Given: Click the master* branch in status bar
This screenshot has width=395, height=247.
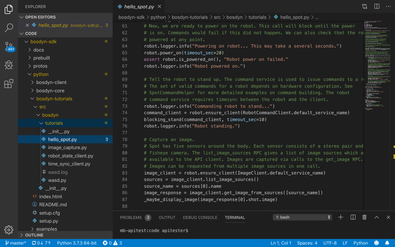Looking at the screenshot, I should (15, 243).
